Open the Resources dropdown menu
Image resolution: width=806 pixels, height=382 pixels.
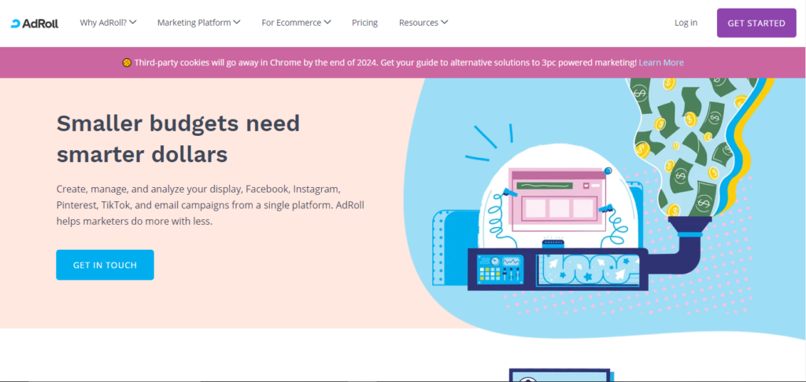click(x=423, y=23)
